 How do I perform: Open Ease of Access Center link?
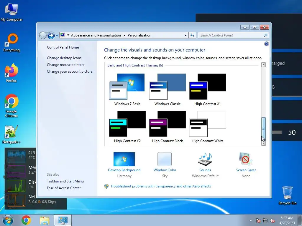tap(64, 188)
